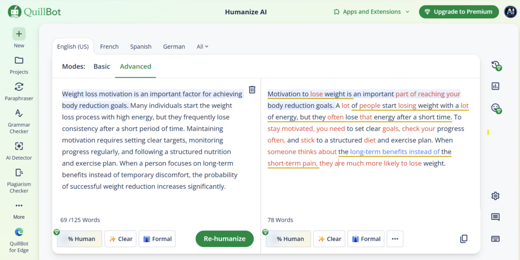
Task: Expand the All languages dropdown
Action: (202, 47)
